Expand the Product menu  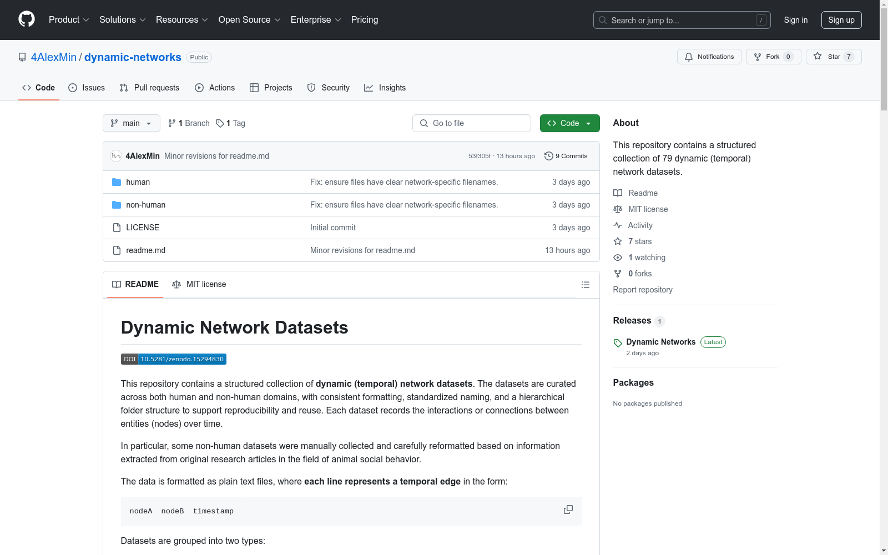tap(69, 20)
